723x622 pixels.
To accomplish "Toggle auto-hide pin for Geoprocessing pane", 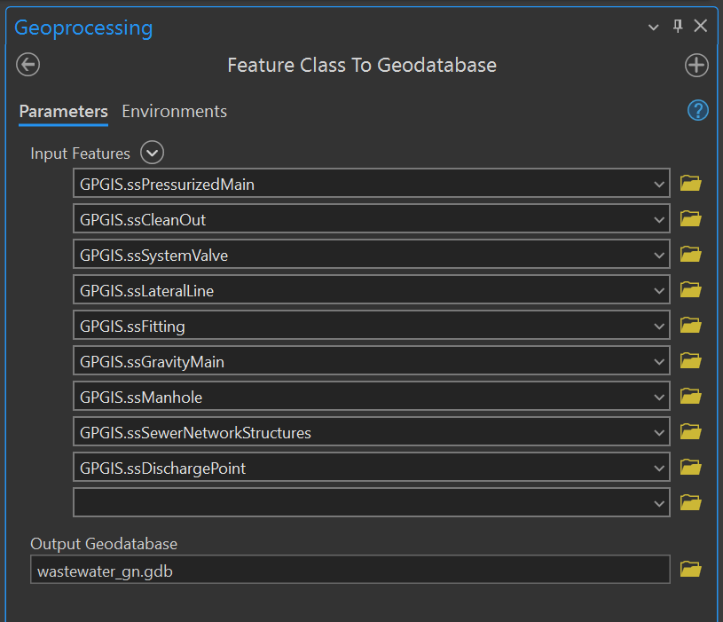I will pyautogui.click(x=678, y=27).
